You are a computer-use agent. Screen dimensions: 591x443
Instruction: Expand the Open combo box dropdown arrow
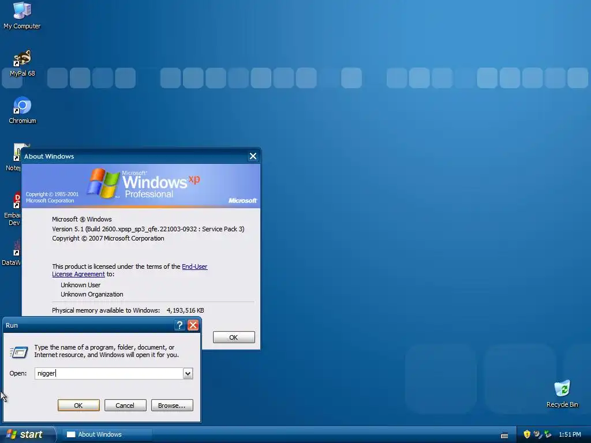pyautogui.click(x=188, y=373)
